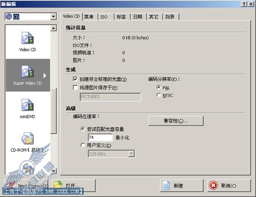Select the miniDVD compilation icon
256x197 pixels.
point(27,105)
